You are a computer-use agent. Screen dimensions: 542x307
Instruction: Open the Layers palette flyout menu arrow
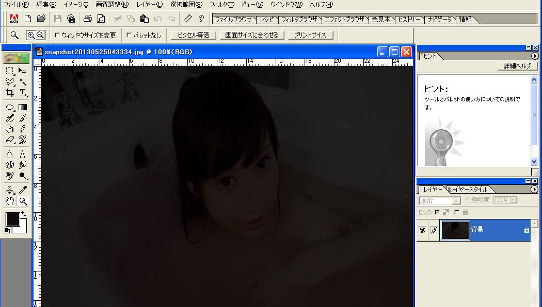[534, 190]
